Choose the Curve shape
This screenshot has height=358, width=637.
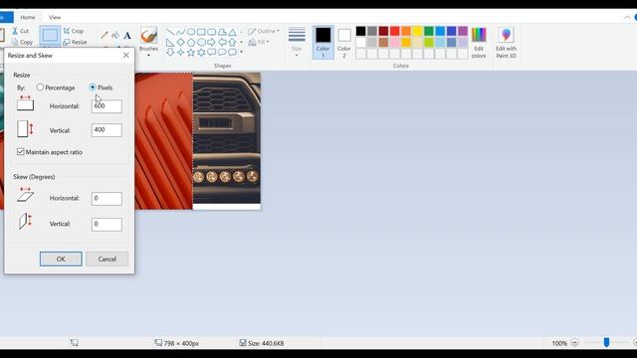click(181, 32)
